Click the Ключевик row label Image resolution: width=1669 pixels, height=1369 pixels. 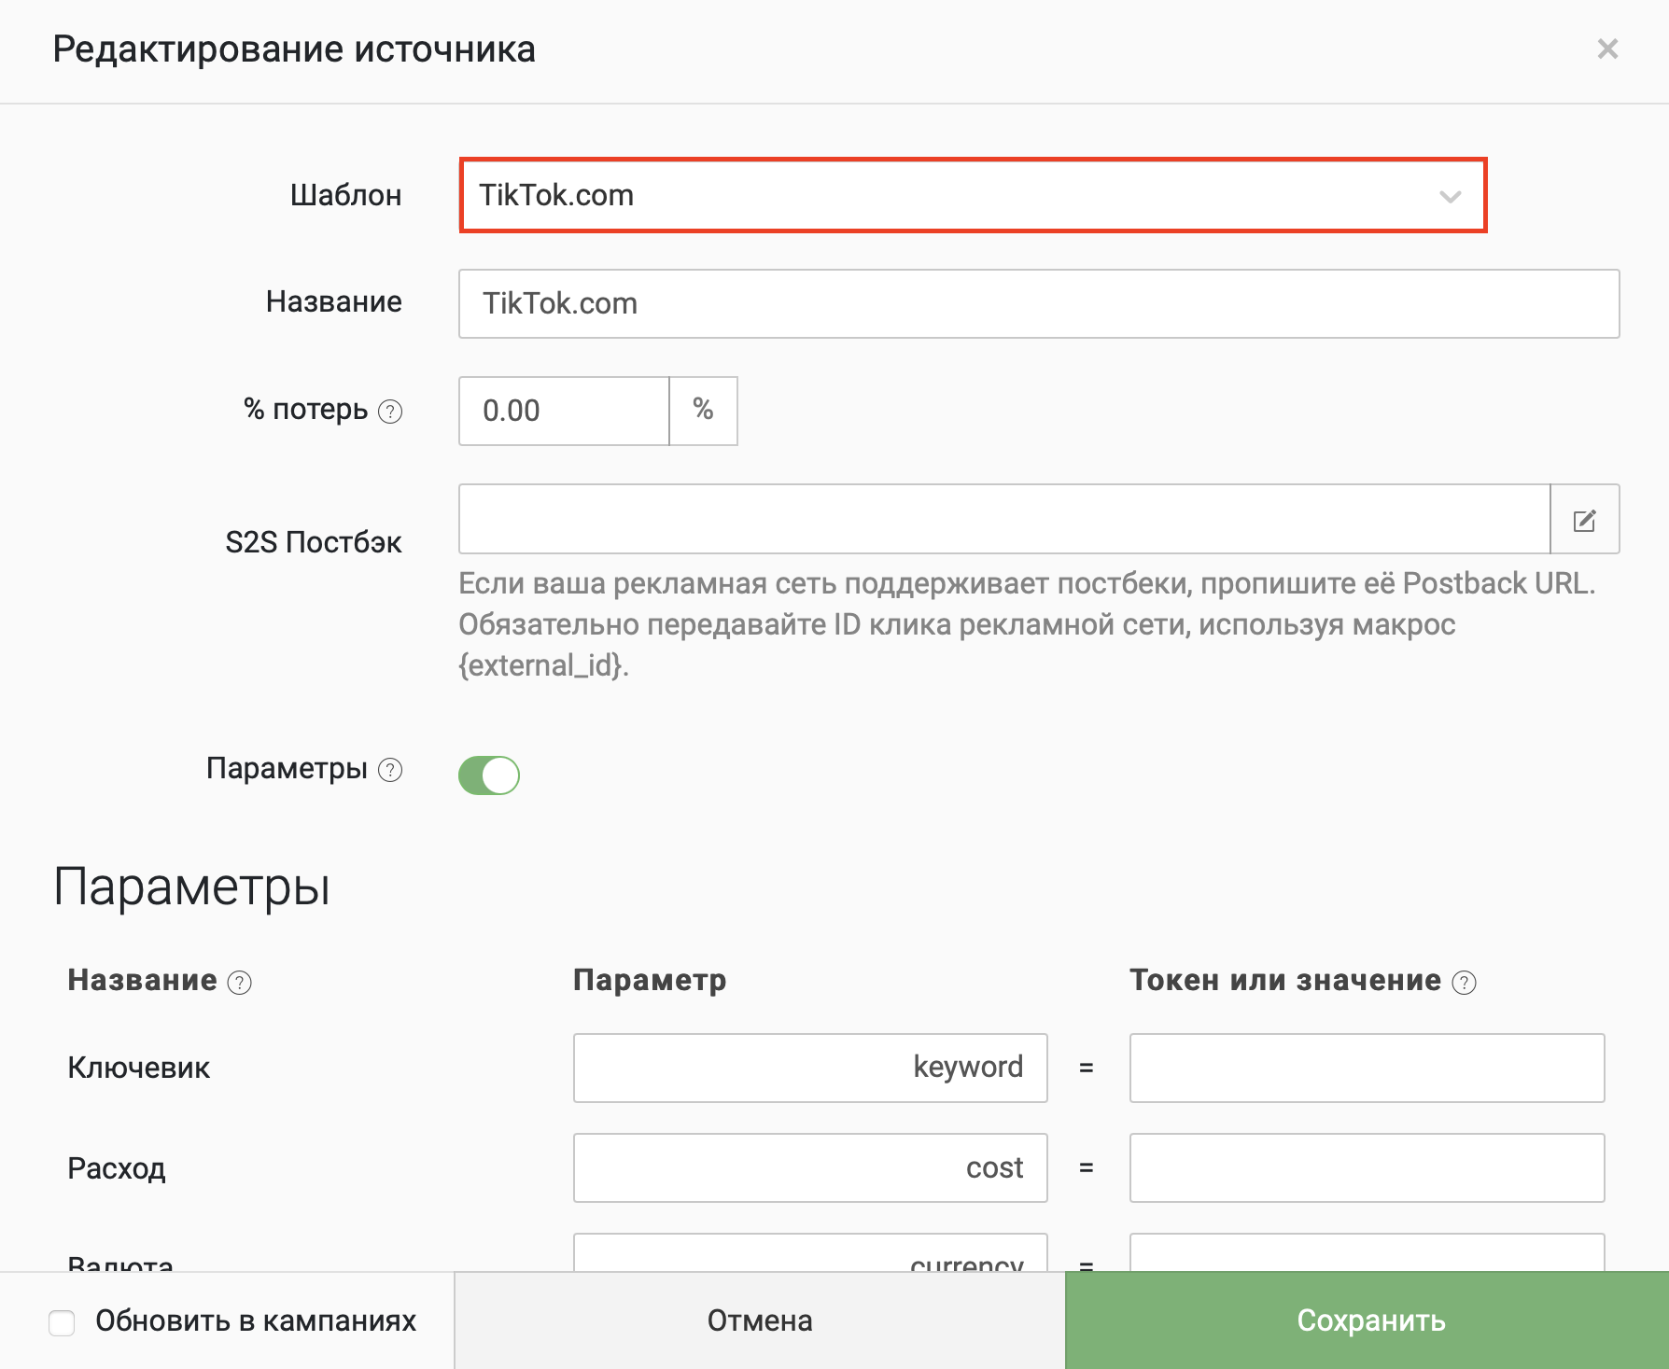click(138, 1068)
